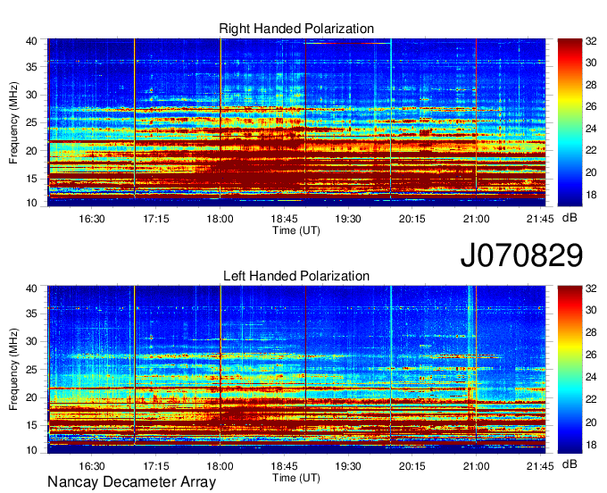The width and height of the screenshot is (607, 493).
Task: Click "20:15" time tick of Left Handed plot
Action: click(412, 466)
